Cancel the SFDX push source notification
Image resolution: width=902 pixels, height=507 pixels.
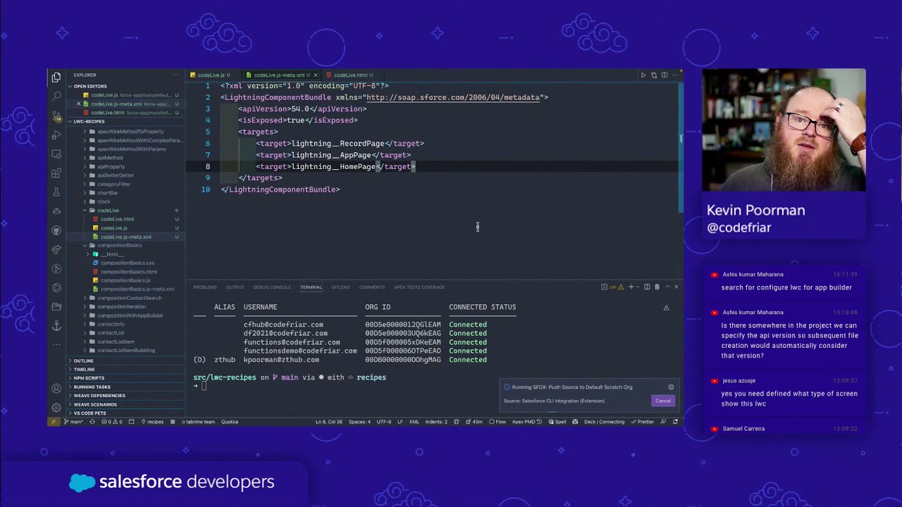coord(663,401)
